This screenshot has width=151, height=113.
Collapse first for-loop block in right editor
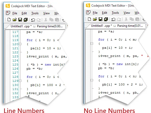[92, 44]
